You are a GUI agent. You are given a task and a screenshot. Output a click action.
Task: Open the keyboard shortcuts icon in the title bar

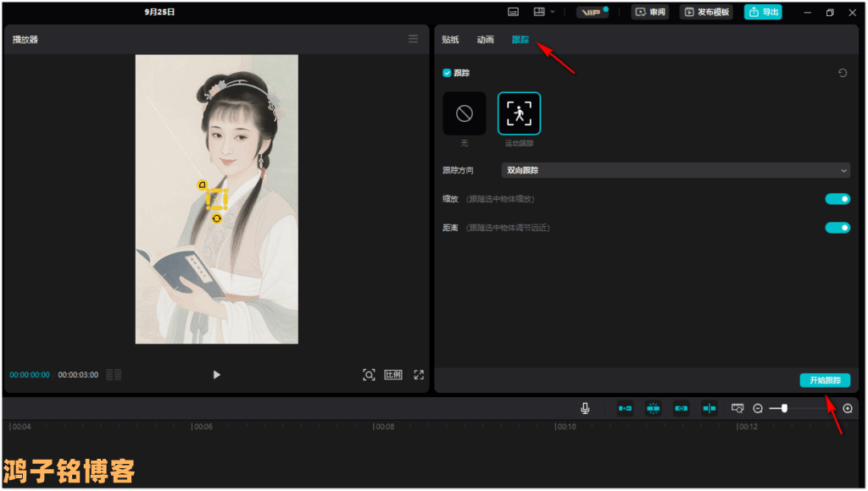pyautogui.click(x=513, y=12)
